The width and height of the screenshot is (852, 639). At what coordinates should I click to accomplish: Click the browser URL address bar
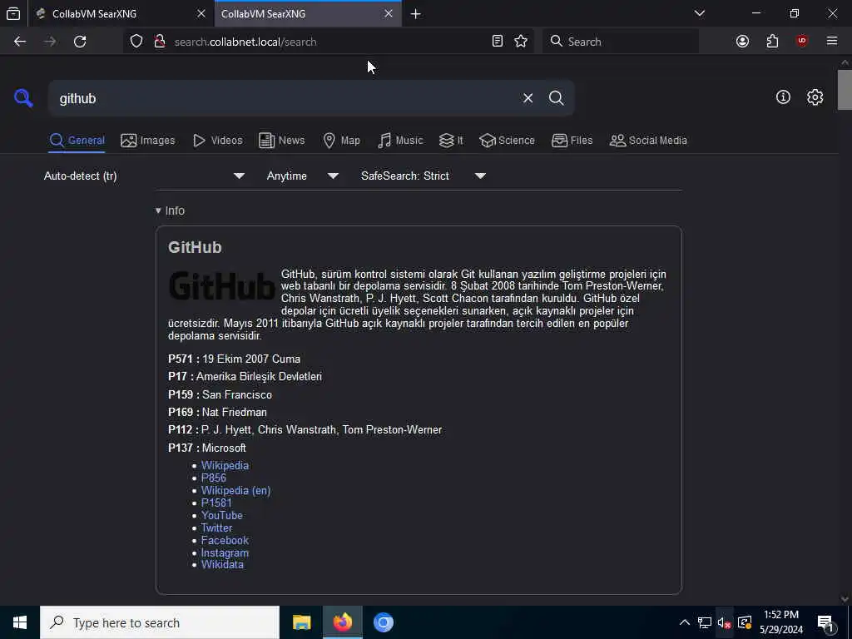[x=329, y=42]
